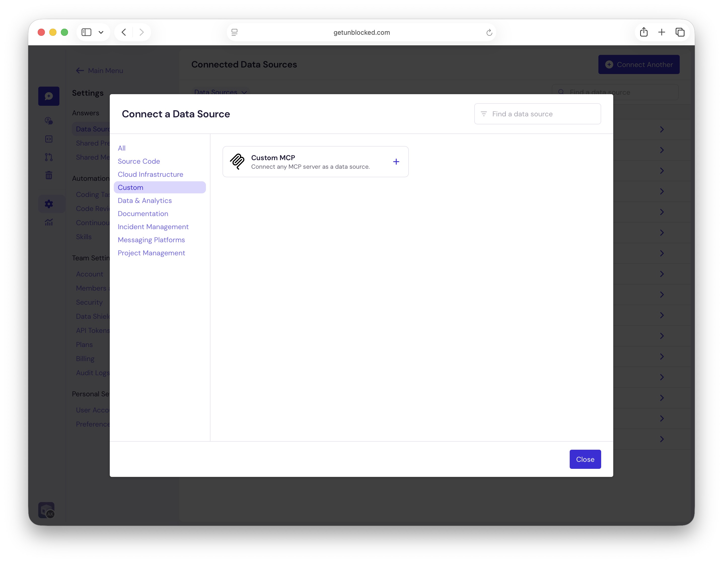This screenshot has height=563, width=723.
Task: Click the Connect Another button
Action: tap(639, 64)
